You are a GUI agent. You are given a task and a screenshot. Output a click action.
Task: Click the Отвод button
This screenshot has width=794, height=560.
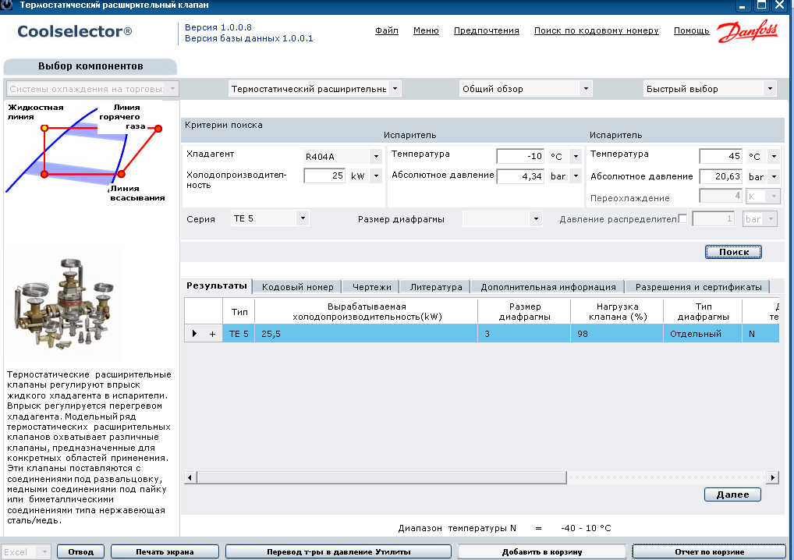pos(80,552)
